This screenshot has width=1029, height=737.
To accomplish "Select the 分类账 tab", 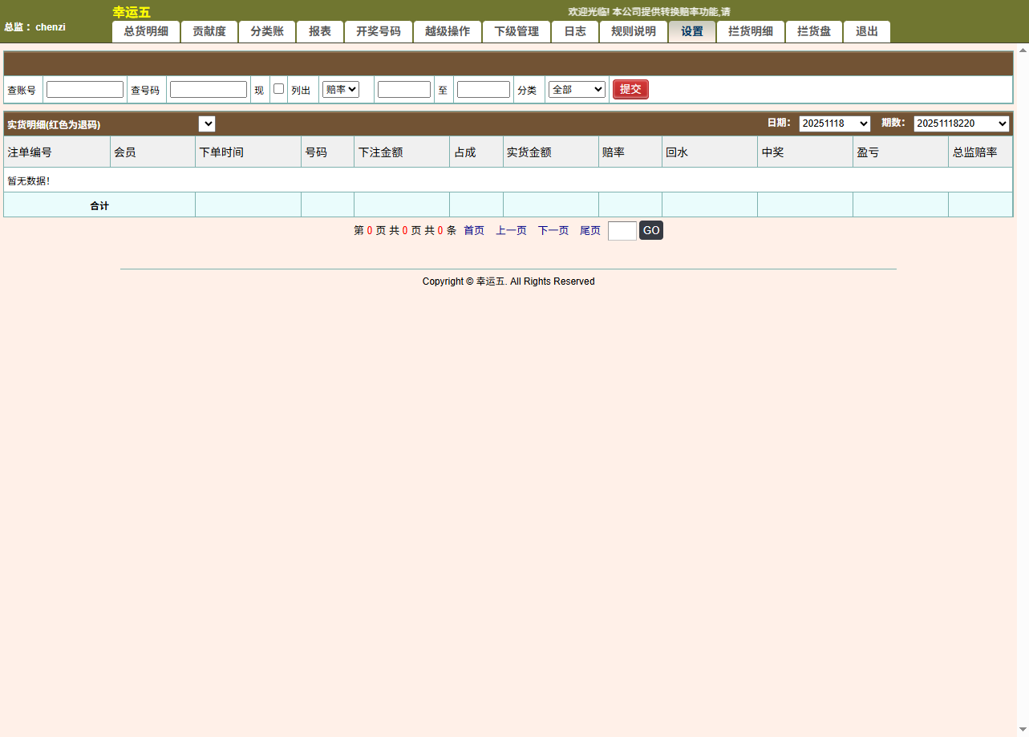I will tap(267, 31).
